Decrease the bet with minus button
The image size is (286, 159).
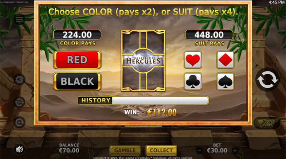click(199, 150)
